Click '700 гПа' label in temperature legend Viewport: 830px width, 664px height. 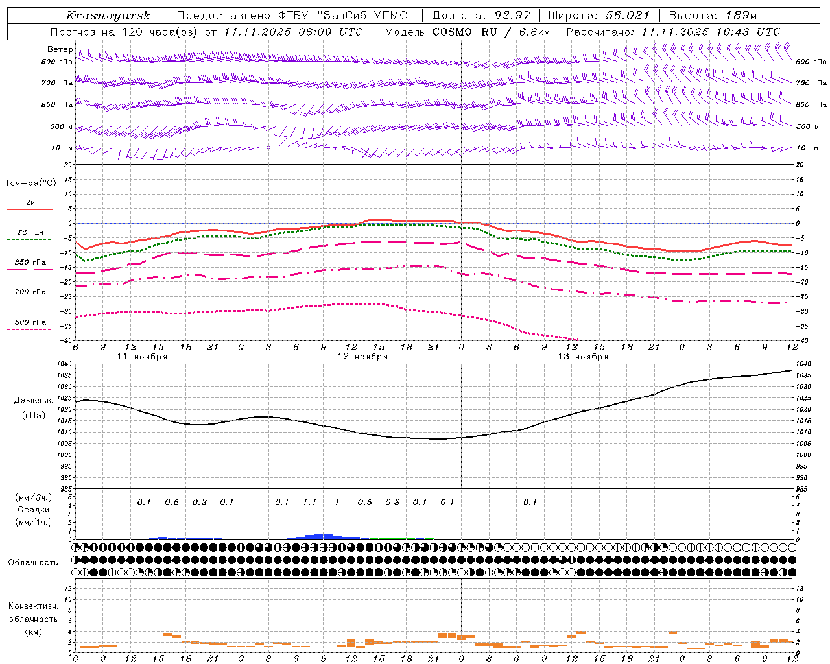(30, 292)
